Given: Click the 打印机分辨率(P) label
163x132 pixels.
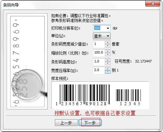Looking at the screenshot, I should click(x=66, y=28).
